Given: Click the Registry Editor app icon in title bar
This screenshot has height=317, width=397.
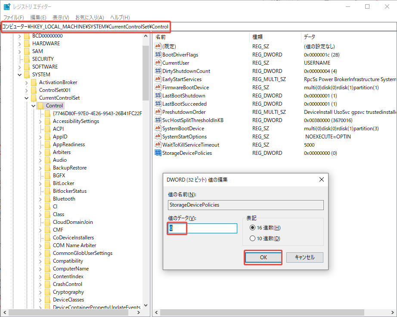Looking at the screenshot, I should tap(7, 6).
